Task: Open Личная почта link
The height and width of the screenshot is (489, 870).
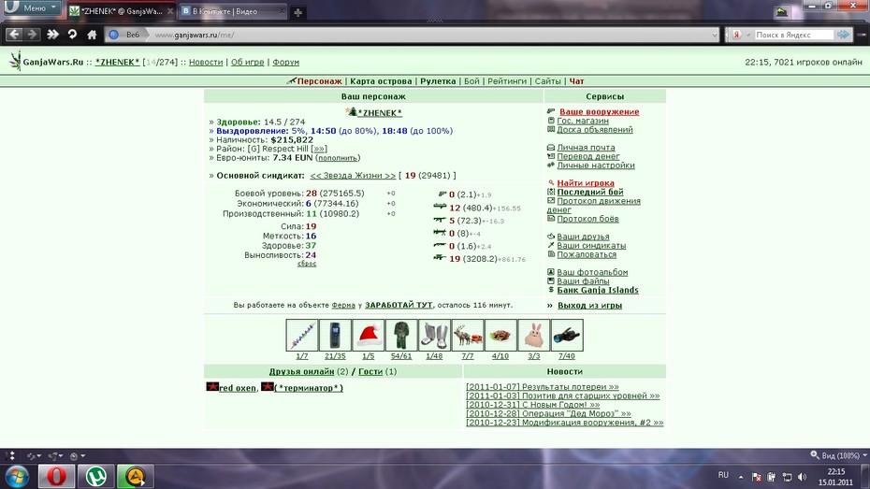Action: click(586, 148)
